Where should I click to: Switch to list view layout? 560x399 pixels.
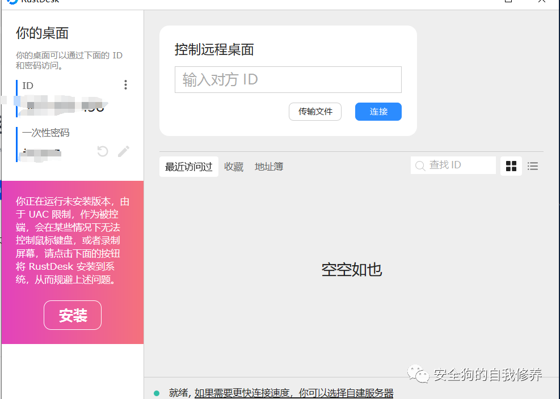533,166
